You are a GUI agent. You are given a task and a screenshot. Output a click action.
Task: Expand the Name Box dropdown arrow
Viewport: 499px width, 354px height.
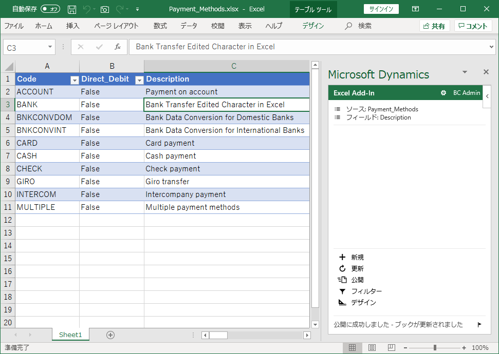[50, 47]
